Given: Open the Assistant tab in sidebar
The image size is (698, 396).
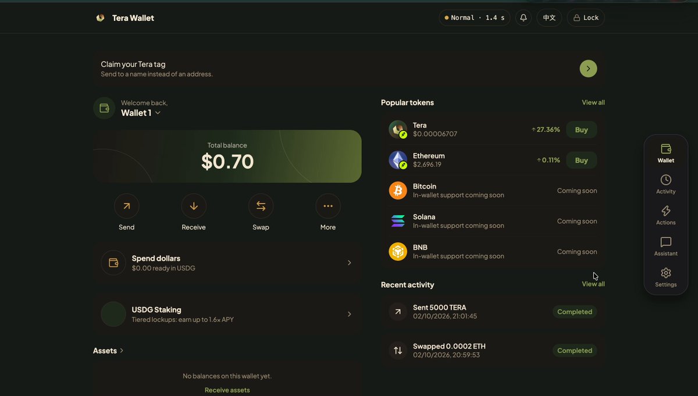Looking at the screenshot, I should coord(666,247).
